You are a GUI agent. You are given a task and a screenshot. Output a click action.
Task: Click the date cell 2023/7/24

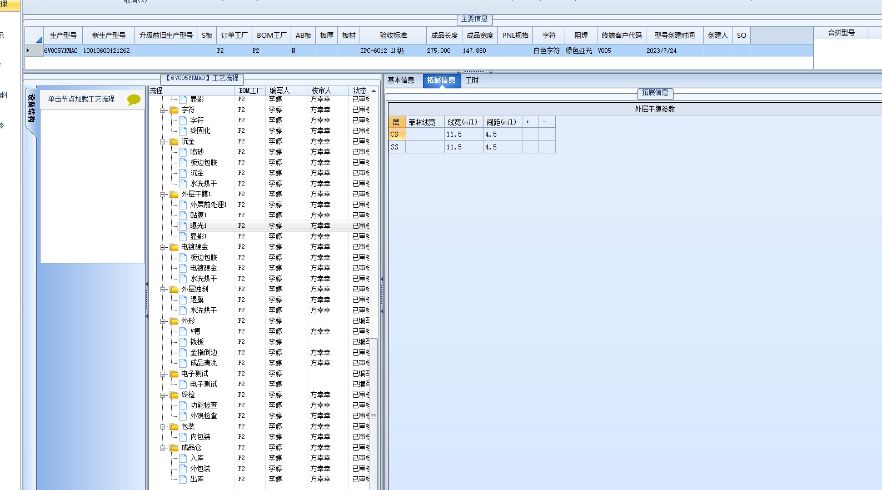[x=675, y=51]
